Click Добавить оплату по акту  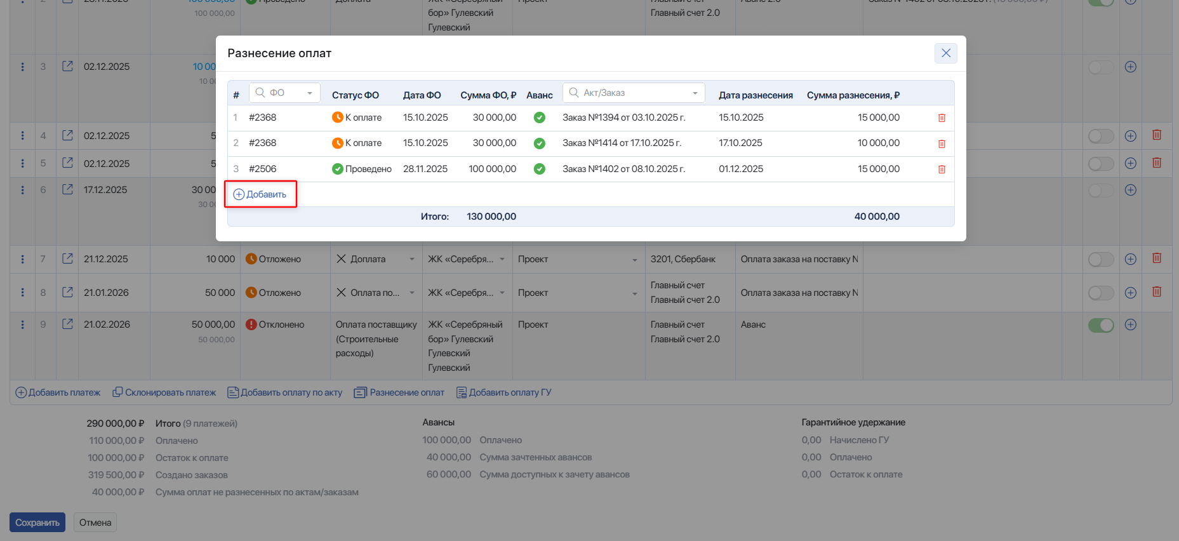(x=285, y=392)
